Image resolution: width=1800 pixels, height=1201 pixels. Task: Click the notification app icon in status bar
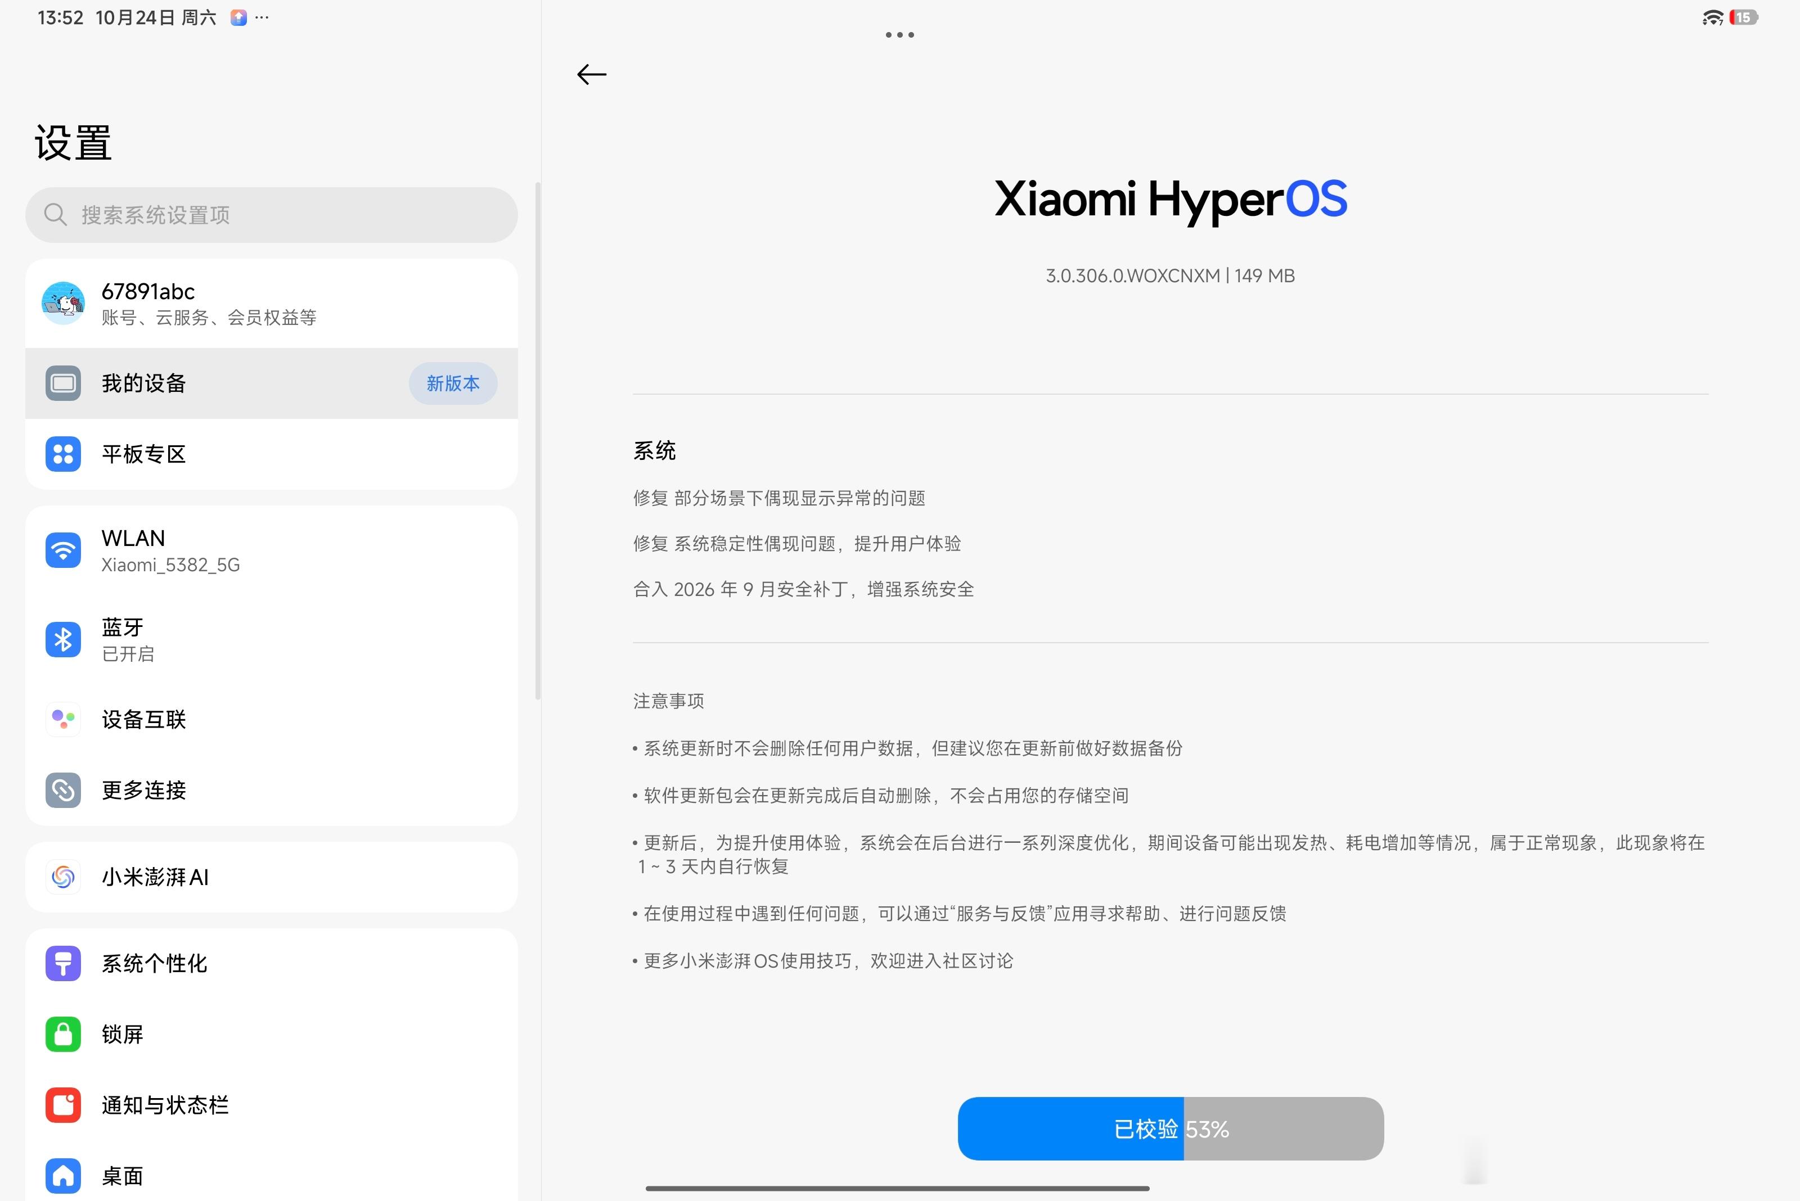point(238,17)
